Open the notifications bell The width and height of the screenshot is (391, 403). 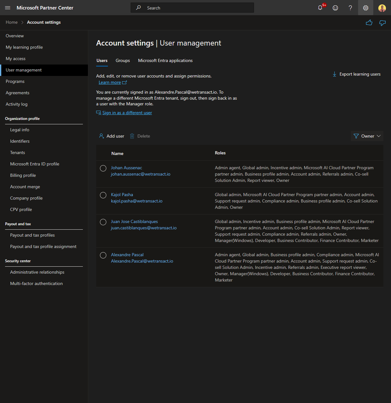tap(320, 8)
